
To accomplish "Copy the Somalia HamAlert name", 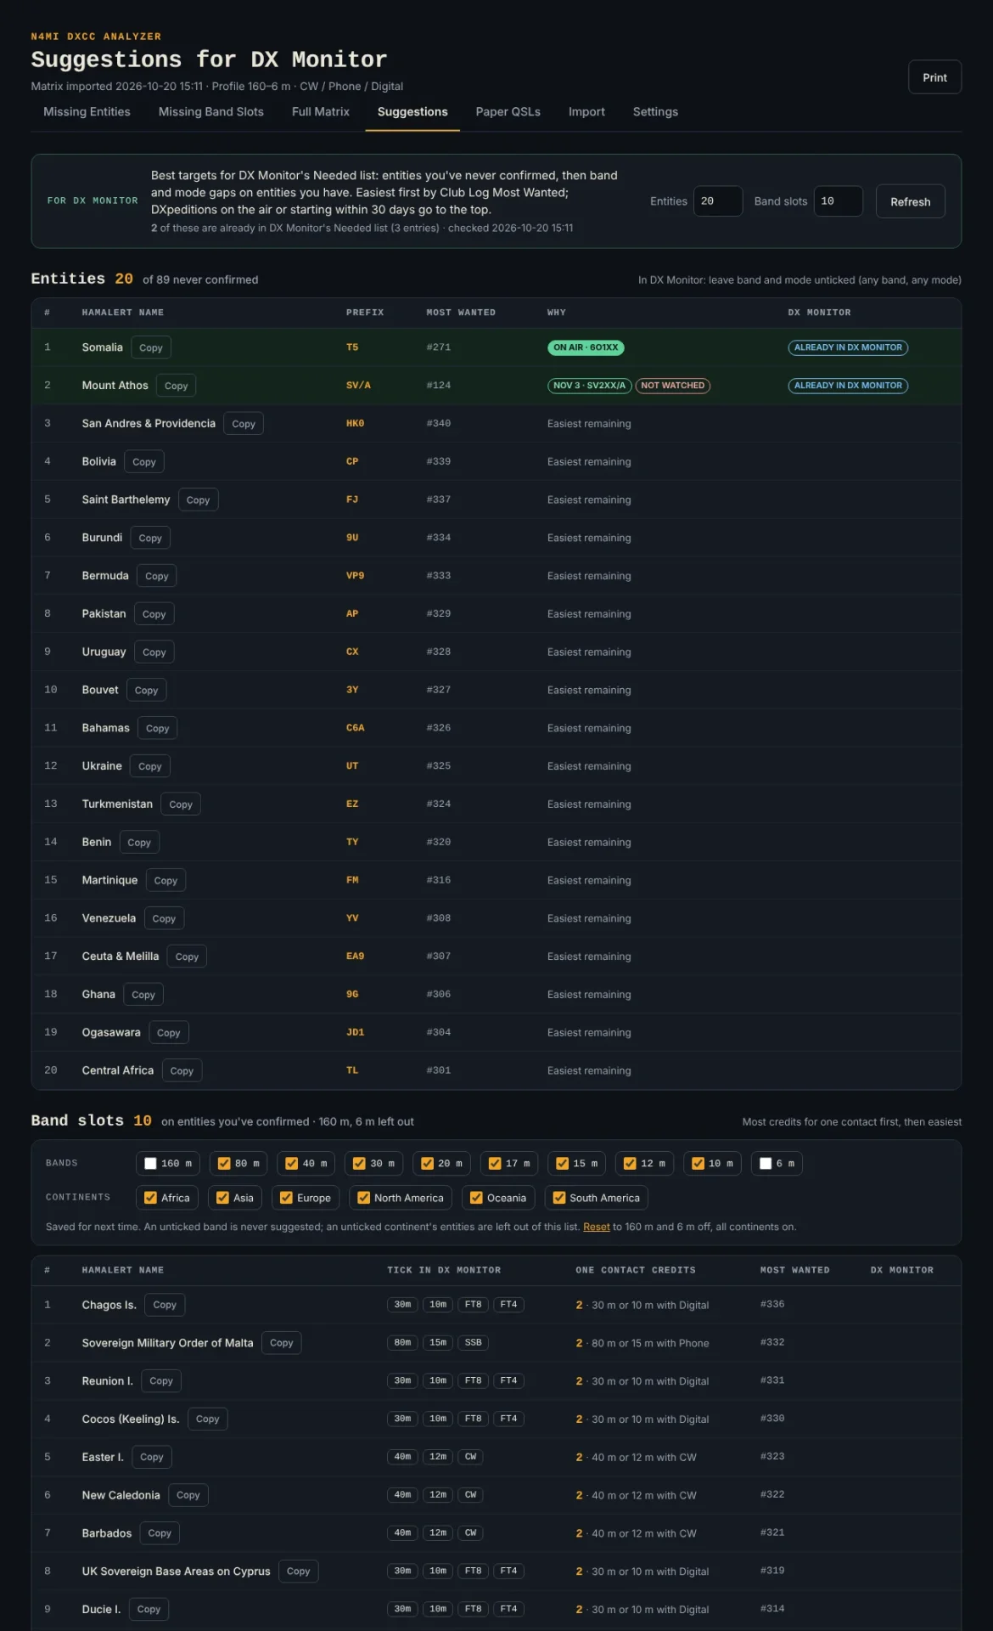I will pos(151,347).
